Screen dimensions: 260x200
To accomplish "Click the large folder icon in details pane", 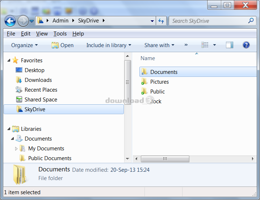I will [20, 175].
